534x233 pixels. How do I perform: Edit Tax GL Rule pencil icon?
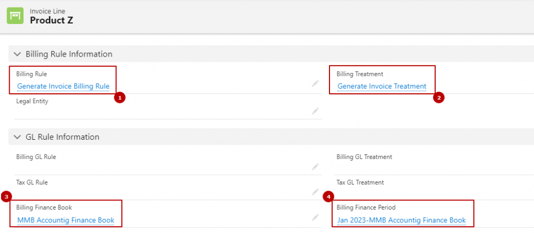(x=316, y=192)
